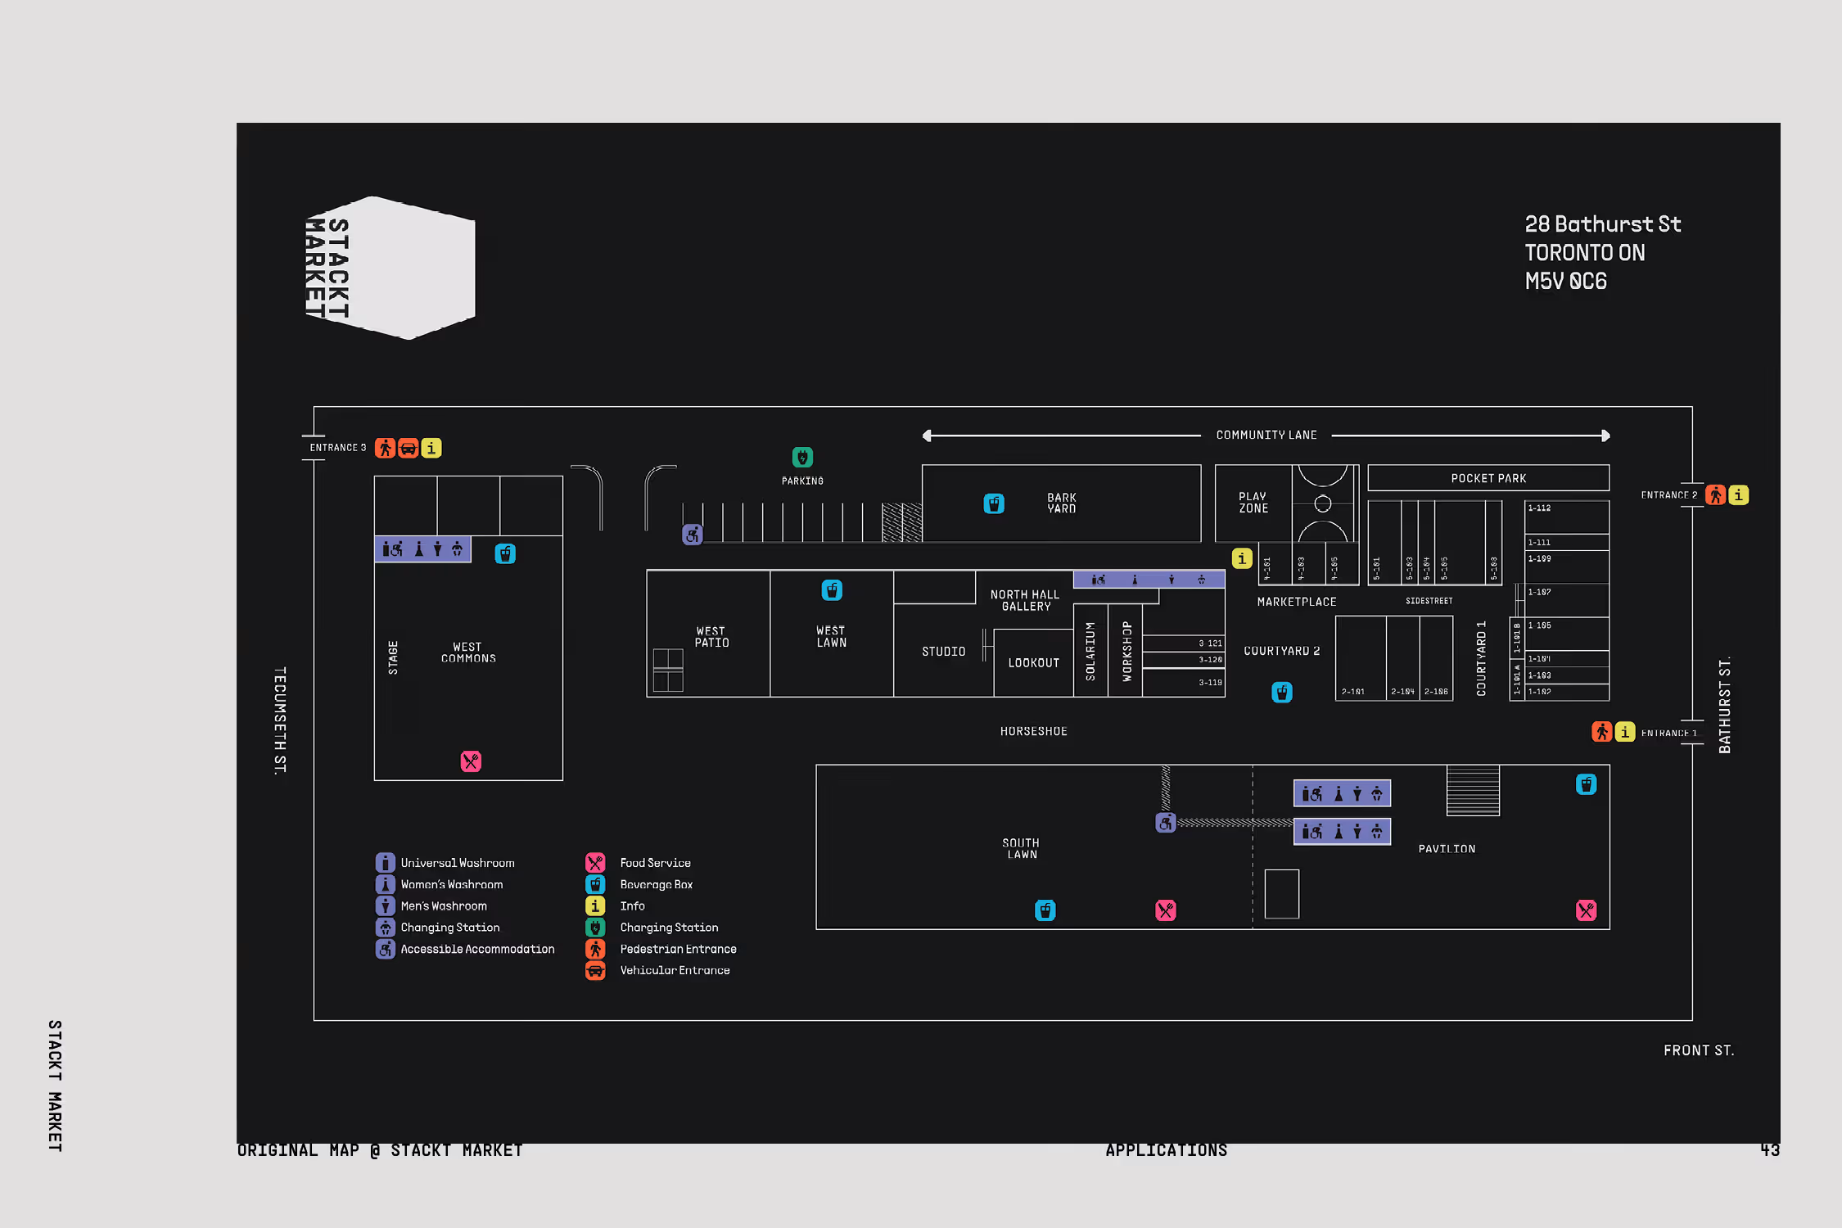The image size is (1842, 1228).
Task: Select the MARKETPLACE label
Action: (x=1297, y=602)
